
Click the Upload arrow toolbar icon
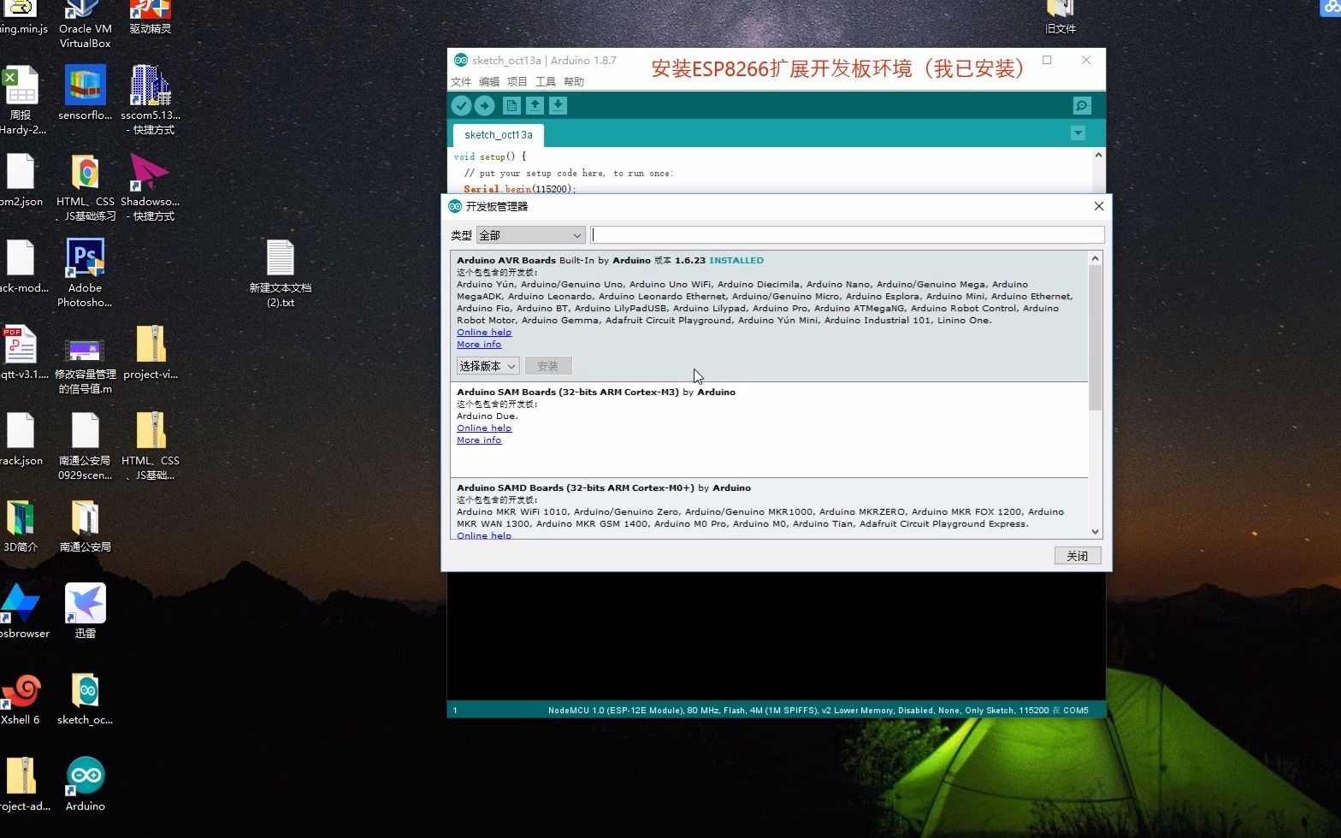click(x=484, y=105)
